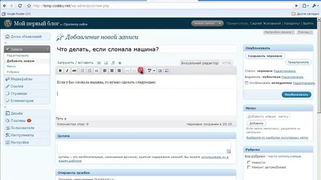Image resolution: width=321 pixels, height=180 pixels.
Task: Switch to the HTML editor tab
Action: [227, 63]
